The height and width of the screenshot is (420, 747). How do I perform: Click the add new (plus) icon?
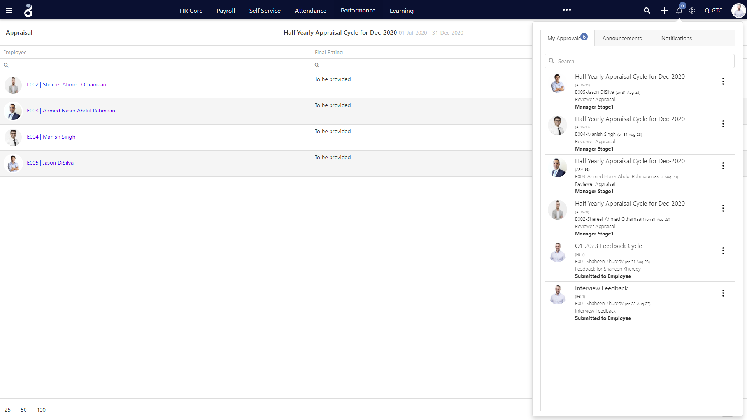(664, 11)
